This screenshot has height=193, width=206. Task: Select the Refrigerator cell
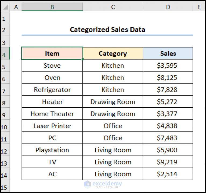pos(52,90)
